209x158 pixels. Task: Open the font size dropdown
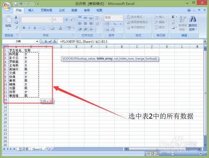point(61,20)
